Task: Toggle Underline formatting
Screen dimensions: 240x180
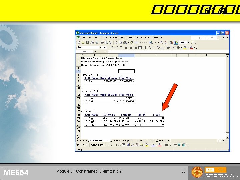Action: [121, 48]
